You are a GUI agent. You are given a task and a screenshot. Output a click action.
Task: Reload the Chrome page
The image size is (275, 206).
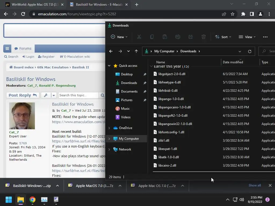23,14
